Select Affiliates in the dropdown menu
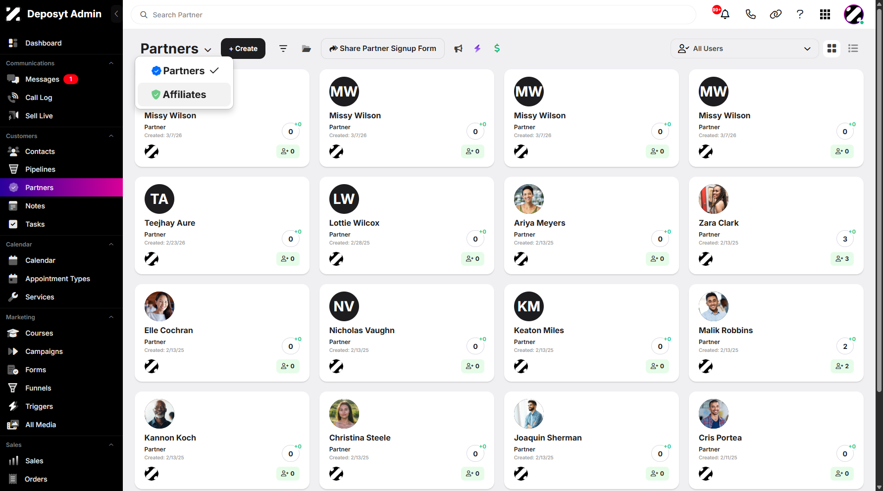The image size is (883, 491). pos(184,95)
